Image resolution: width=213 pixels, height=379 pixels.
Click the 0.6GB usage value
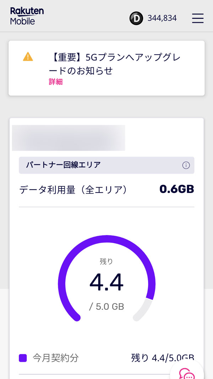point(176,189)
